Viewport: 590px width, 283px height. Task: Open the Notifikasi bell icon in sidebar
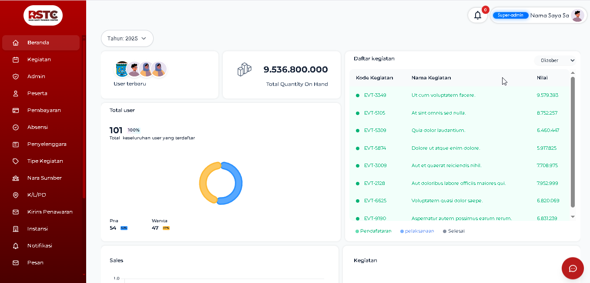click(16, 245)
